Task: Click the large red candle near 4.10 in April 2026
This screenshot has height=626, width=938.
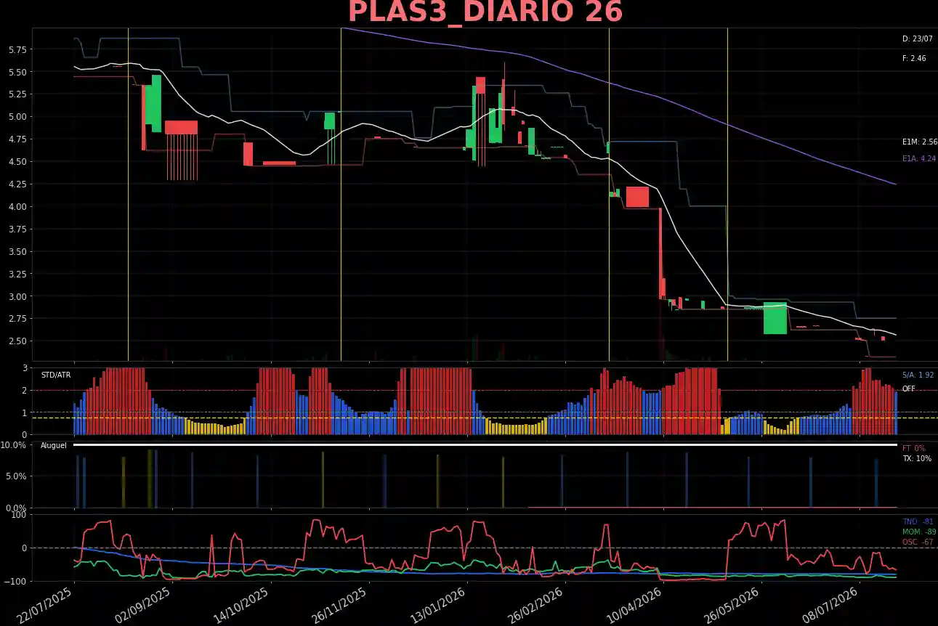Action: pyautogui.click(x=637, y=197)
